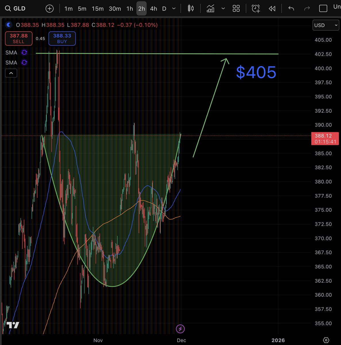Open the alarm clock alert icon
341x345 pixels.
click(256, 8)
